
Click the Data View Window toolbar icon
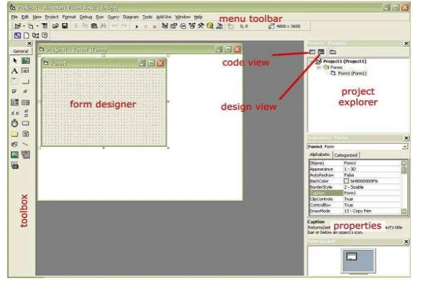pyautogui.click(x=210, y=26)
